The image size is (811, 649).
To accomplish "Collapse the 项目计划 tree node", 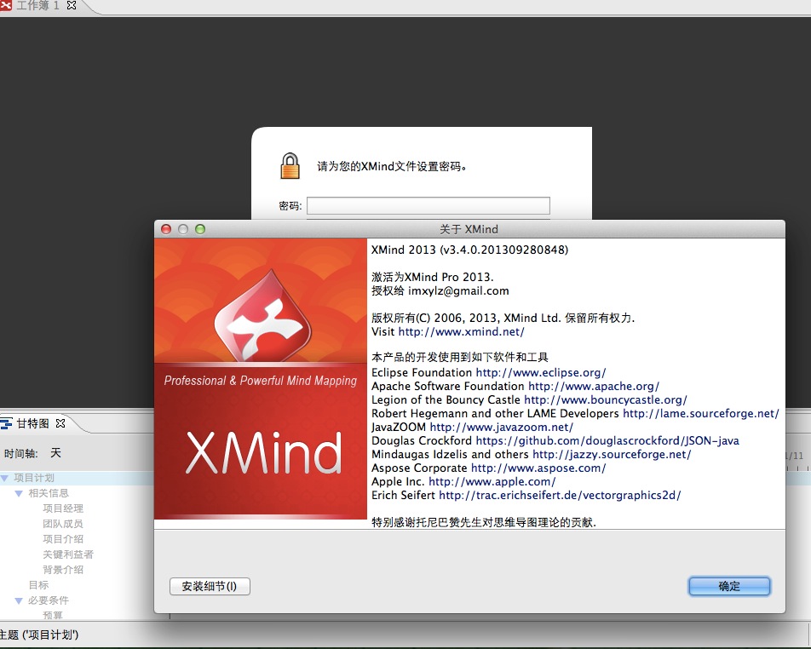I will pyautogui.click(x=5, y=478).
